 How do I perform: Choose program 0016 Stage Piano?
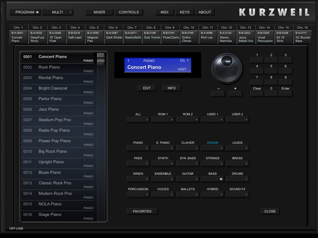58,216
